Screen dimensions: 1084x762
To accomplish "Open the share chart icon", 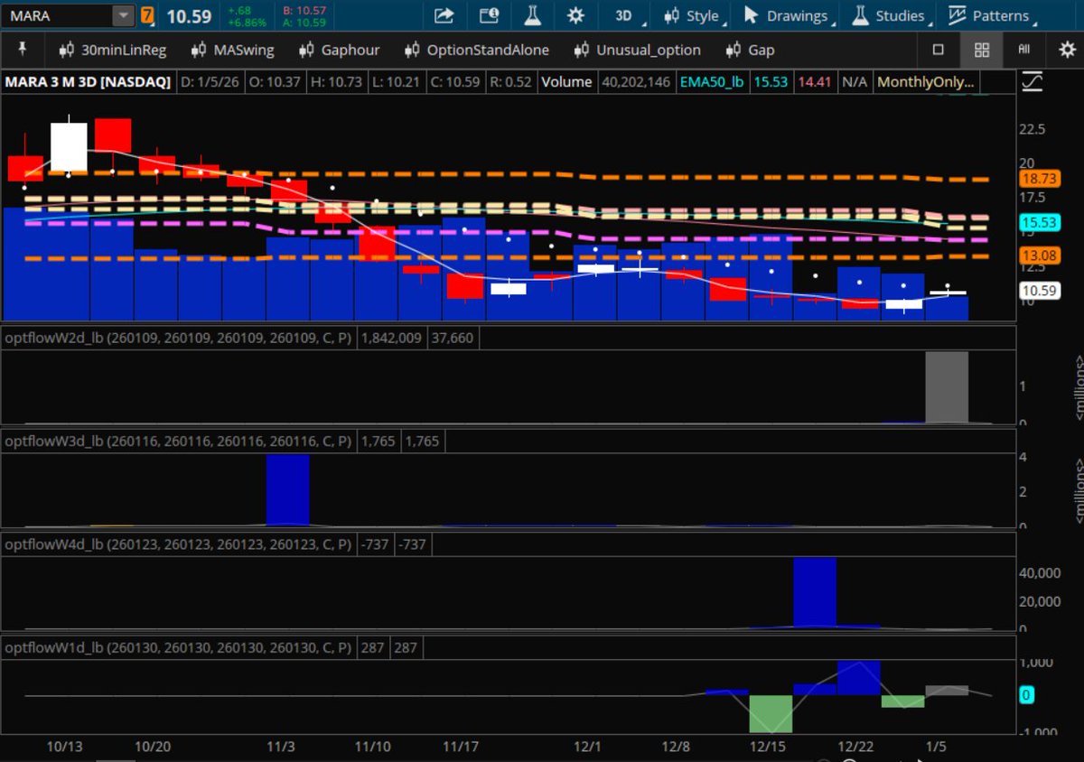I will pyautogui.click(x=444, y=15).
